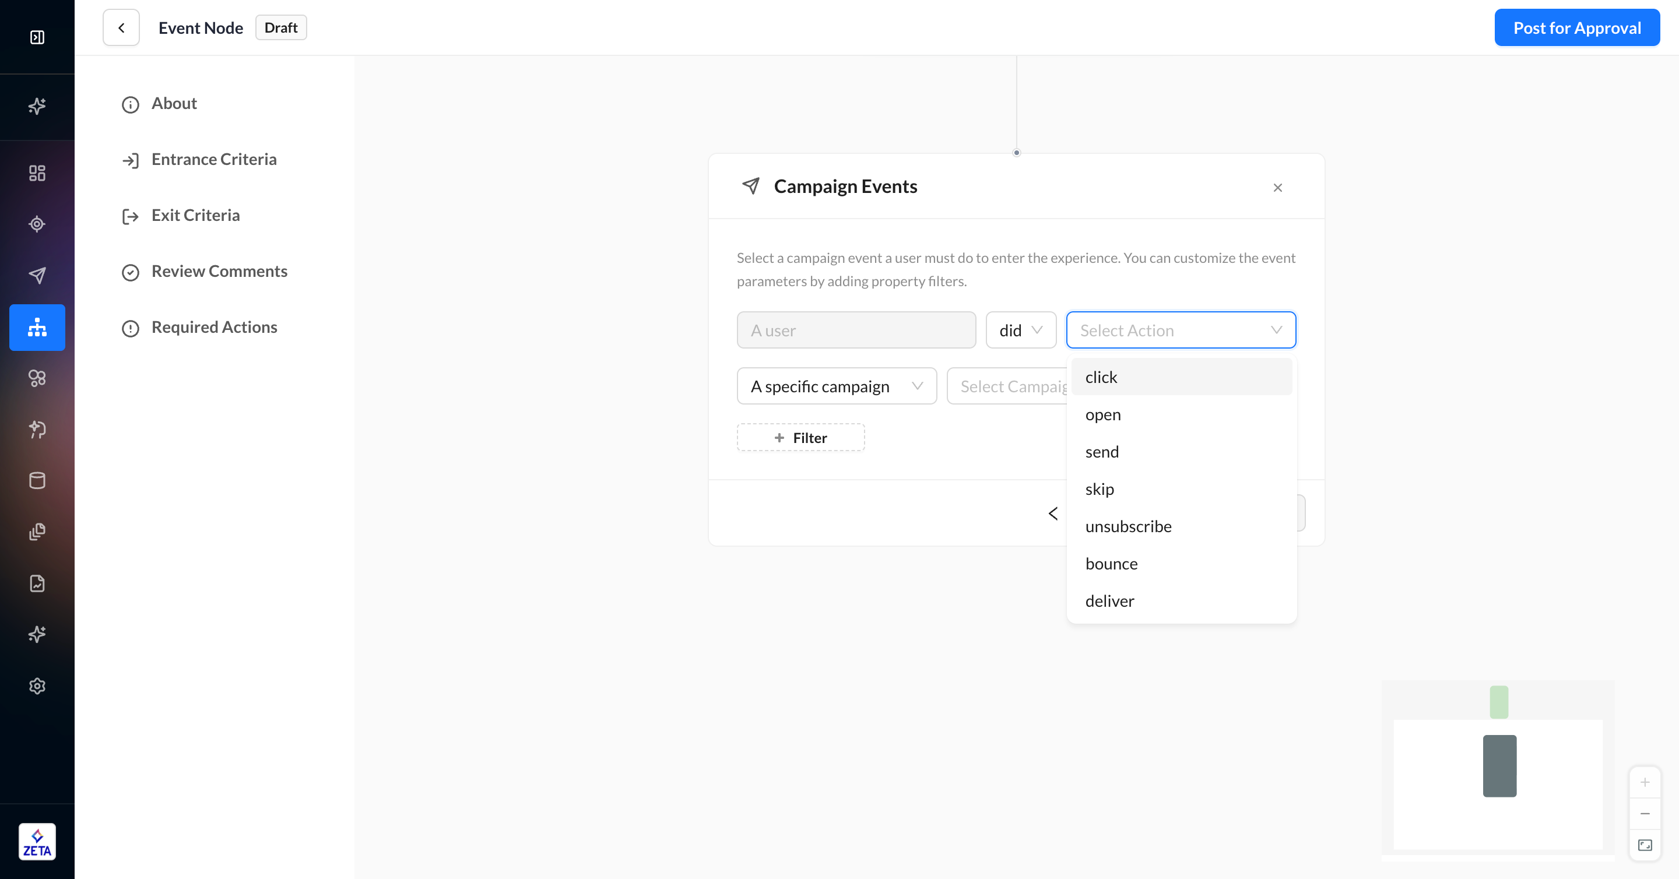Open the settings gear icon in sidebar
The height and width of the screenshot is (879, 1679).
(37, 685)
